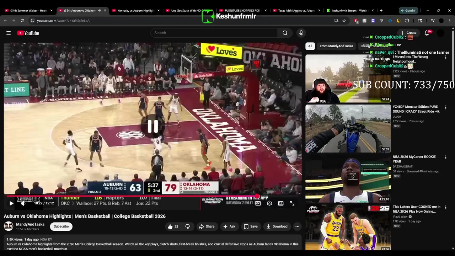
Task: Save the video to a playlist
Action: click(x=251, y=226)
